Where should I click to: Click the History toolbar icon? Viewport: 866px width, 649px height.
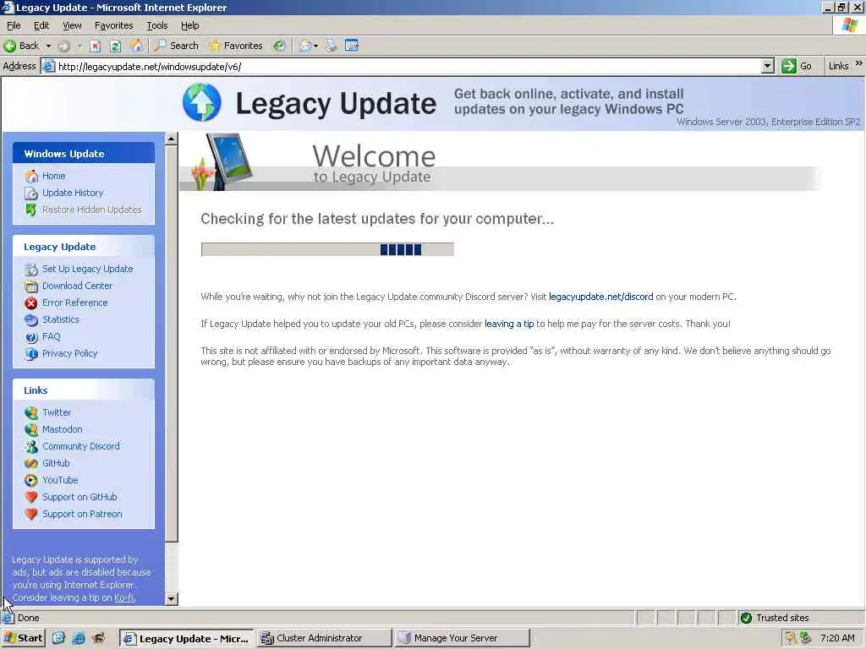click(x=279, y=46)
